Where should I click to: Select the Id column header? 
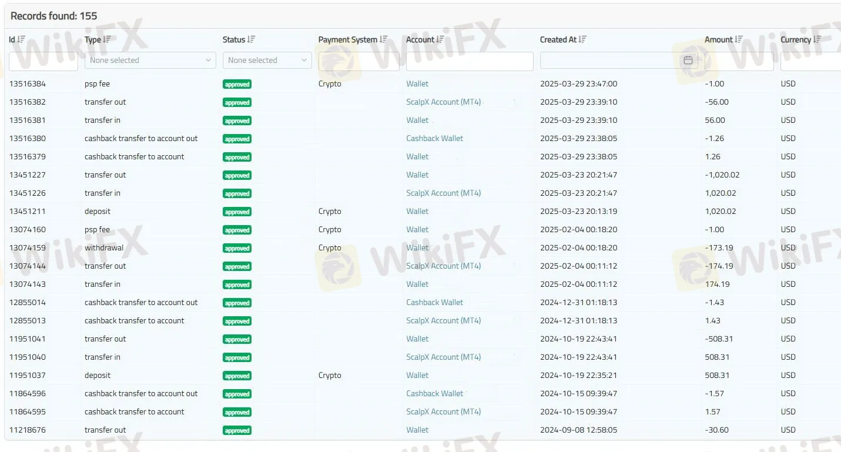pos(12,39)
